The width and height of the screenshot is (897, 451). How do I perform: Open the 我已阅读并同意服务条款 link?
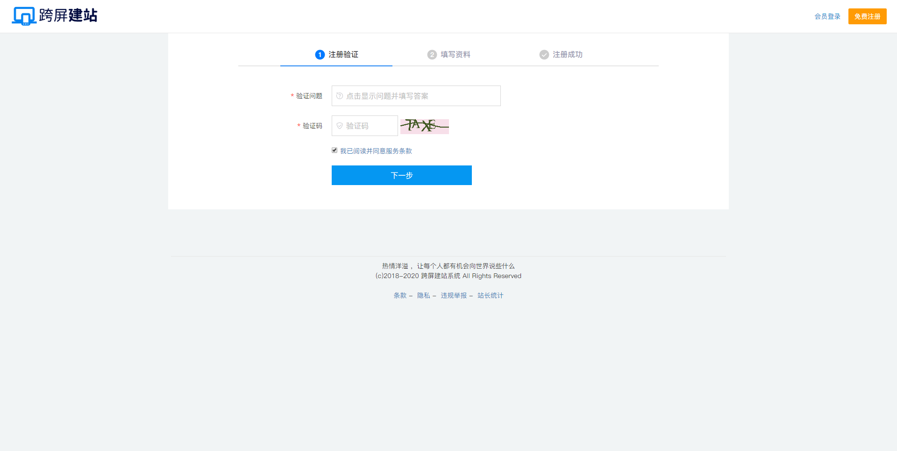(376, 151)
